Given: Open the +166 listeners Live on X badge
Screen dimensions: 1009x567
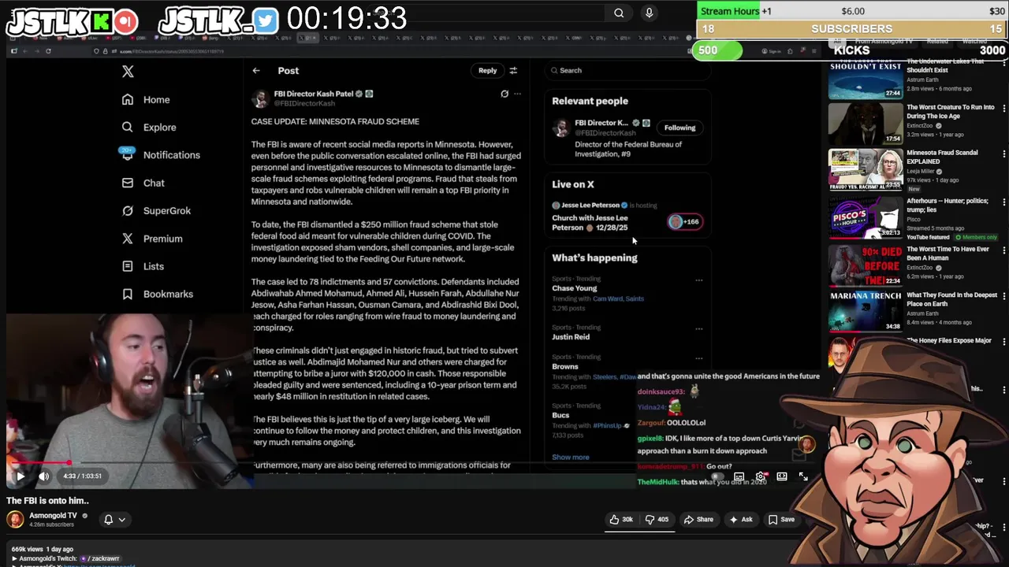Looking at the screenshot, I should click(684, 222).
